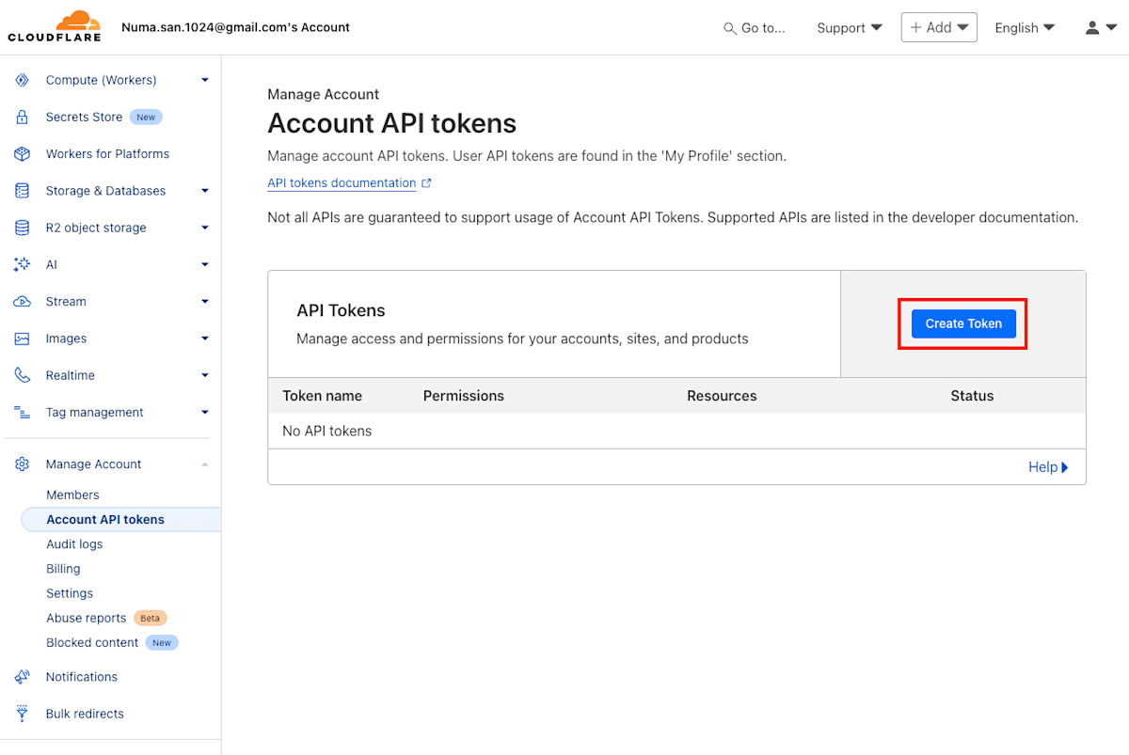
Task: Collapse the Manage Account section chevron
Action: 205,464
